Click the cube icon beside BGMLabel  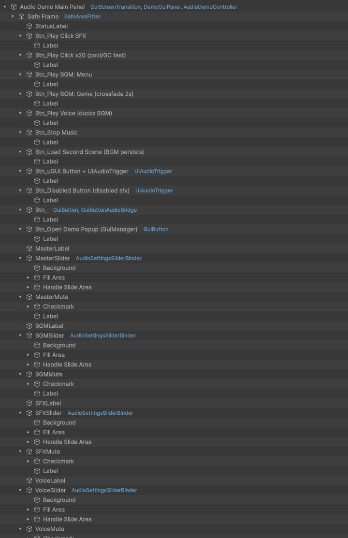[29, 326]
